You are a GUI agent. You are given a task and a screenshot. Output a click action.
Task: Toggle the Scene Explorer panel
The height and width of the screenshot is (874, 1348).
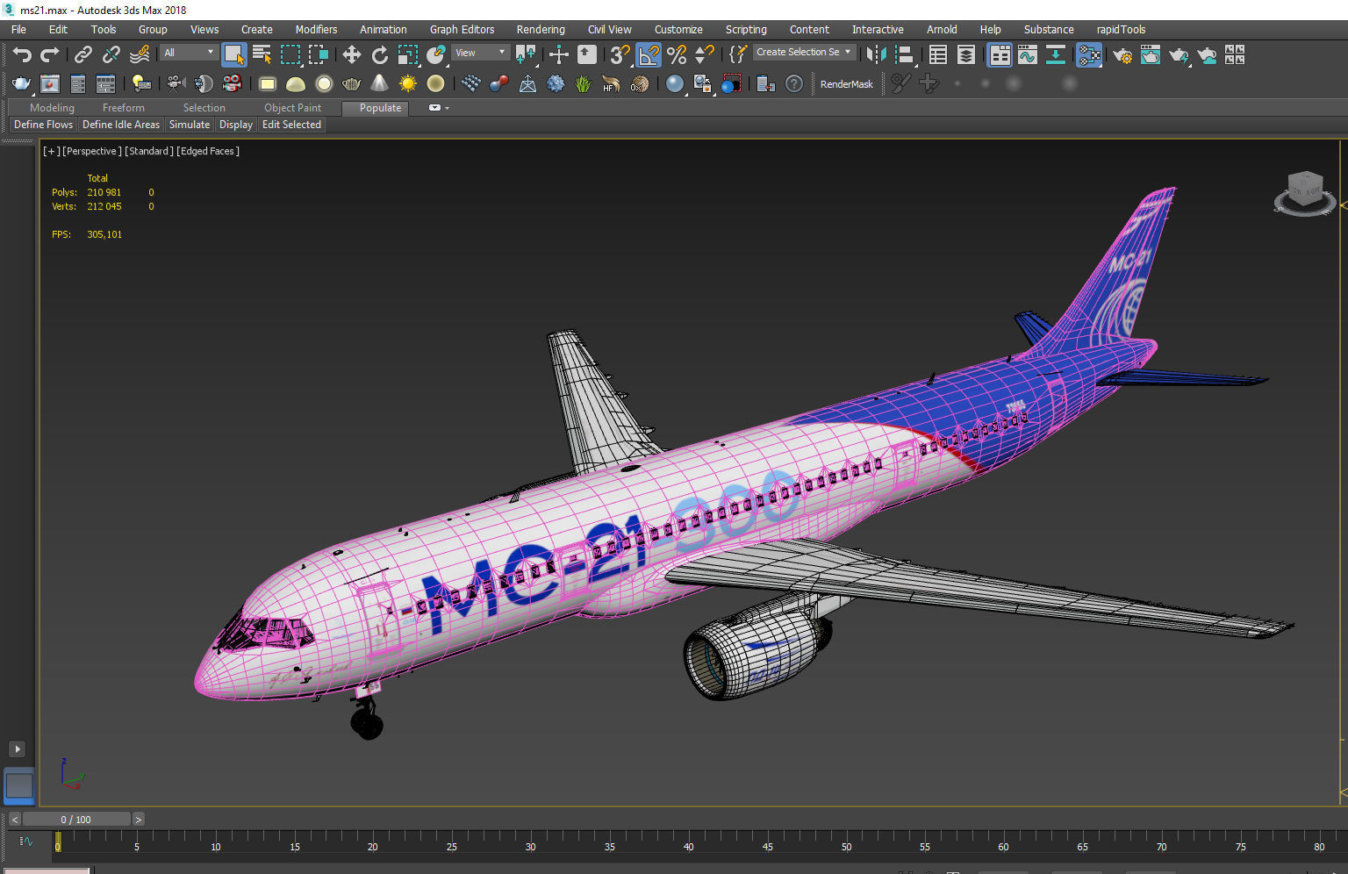click(937, 54)
